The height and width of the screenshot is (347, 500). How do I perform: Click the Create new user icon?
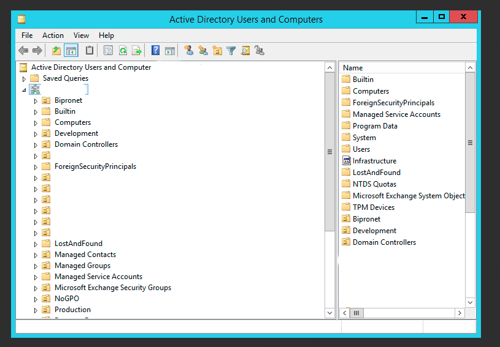coord(188,51)
